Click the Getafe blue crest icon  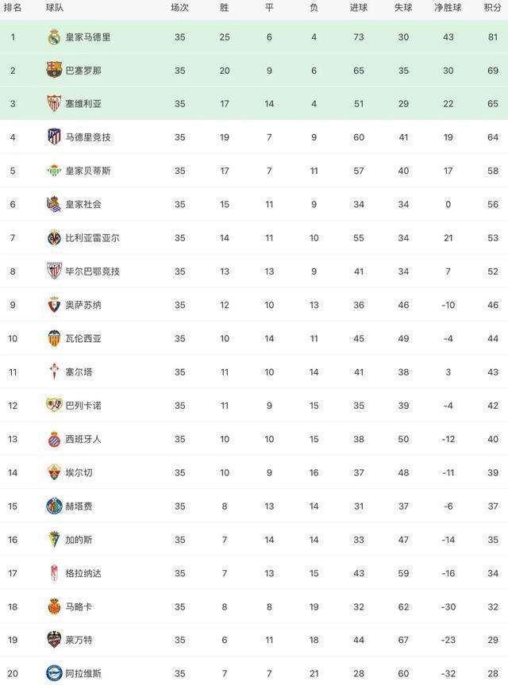(54, 506)
